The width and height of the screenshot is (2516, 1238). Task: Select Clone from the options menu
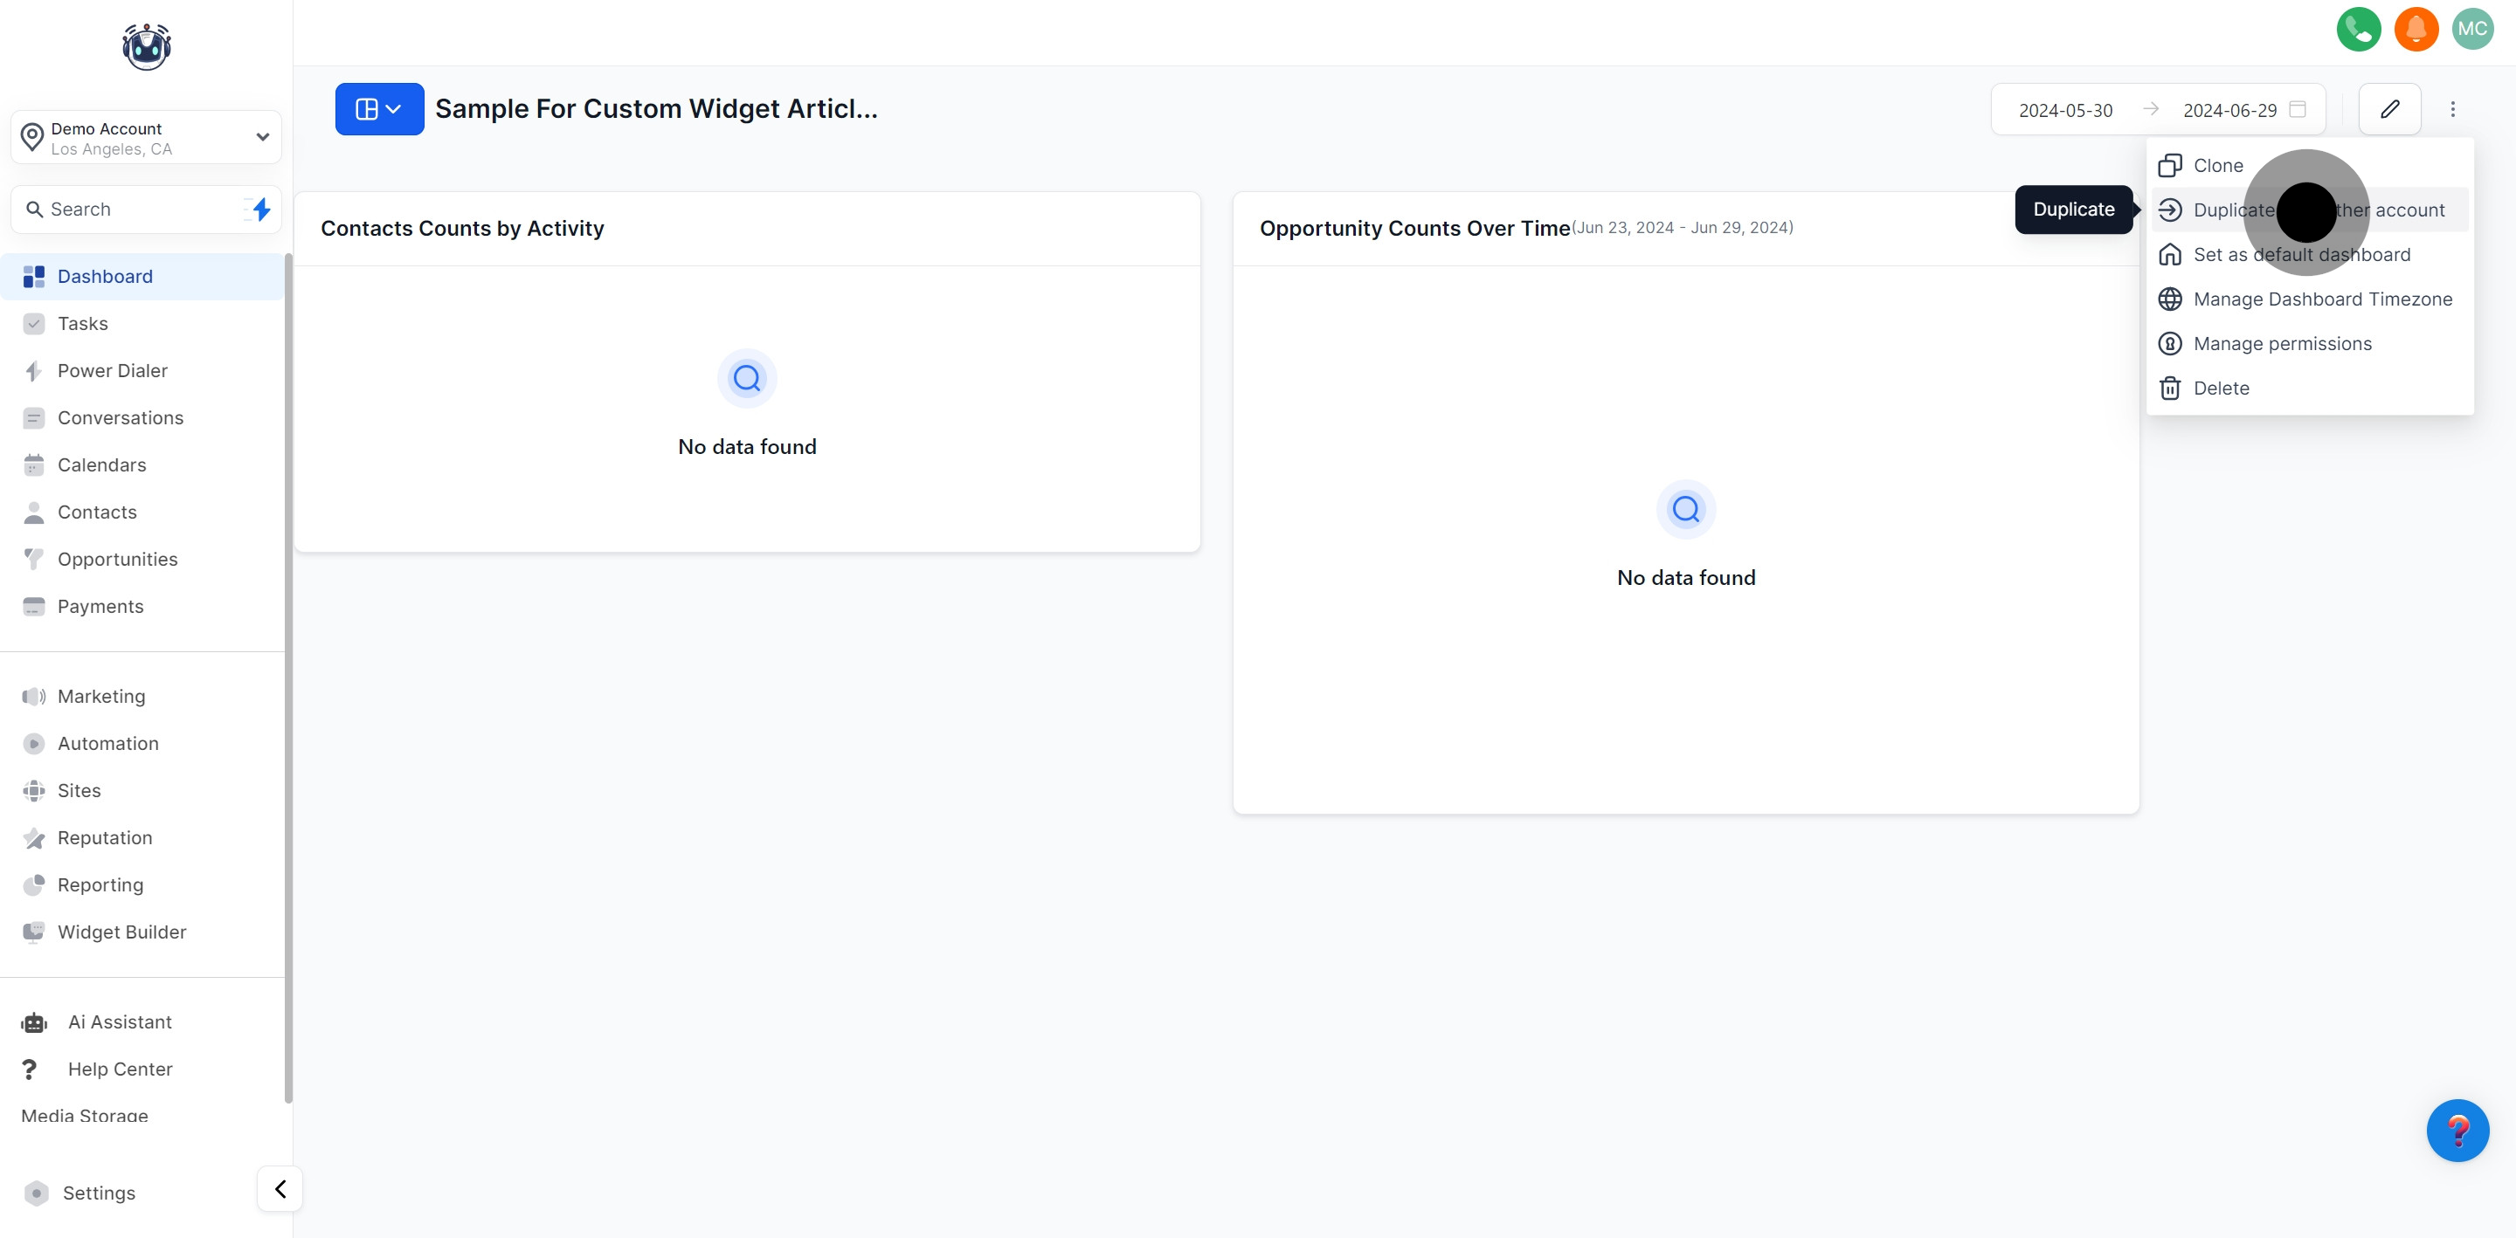pos(2217,166)
